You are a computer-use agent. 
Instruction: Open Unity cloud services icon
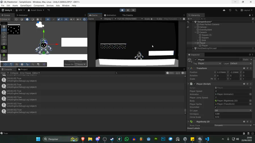[224, 10]
